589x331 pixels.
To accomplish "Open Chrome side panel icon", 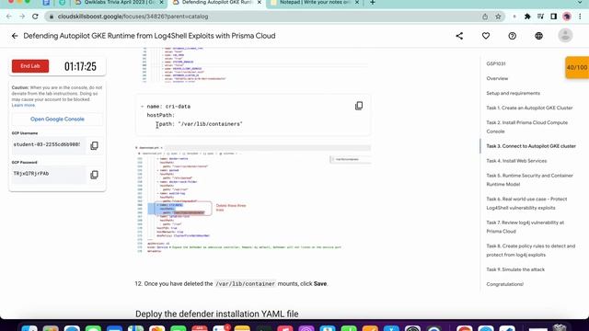I will 553,17.
